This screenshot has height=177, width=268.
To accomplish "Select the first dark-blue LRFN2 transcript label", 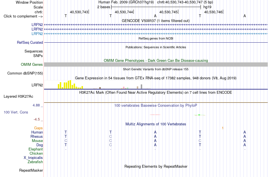I will pyautogui.click(x=37, y=25).
